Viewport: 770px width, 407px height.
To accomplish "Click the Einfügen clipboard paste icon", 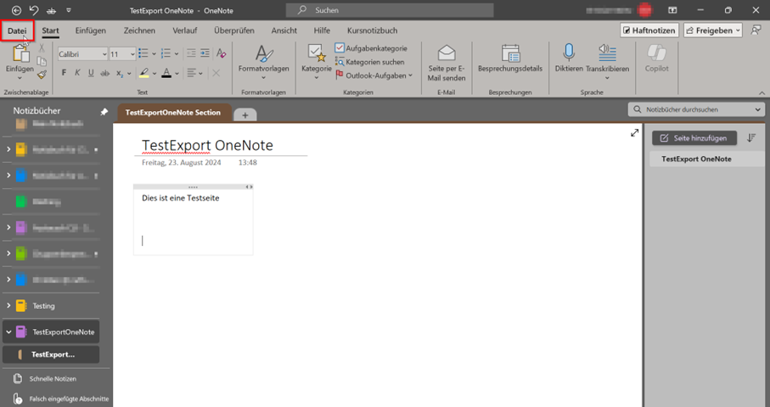I will pos(20,53).
